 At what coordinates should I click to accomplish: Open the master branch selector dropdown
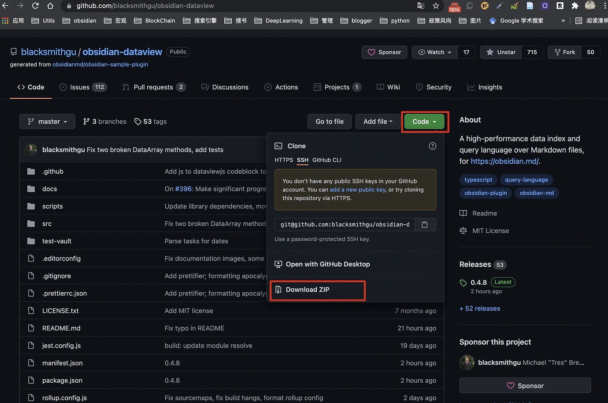tap(47, 121)
